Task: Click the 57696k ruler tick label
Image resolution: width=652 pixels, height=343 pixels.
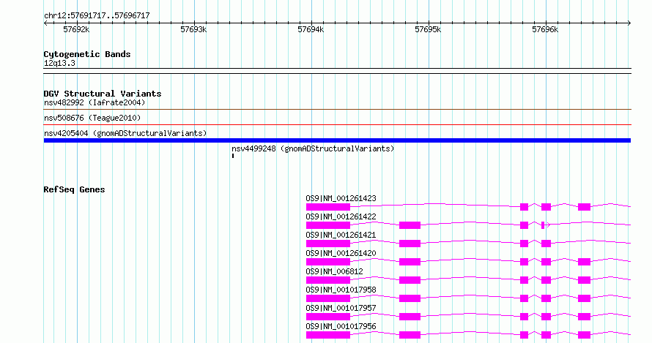Action: click(545, 29)
